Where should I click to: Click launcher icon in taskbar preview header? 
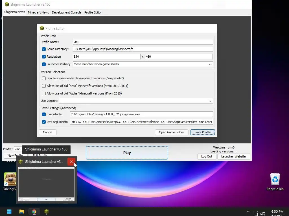coord(21,162)
